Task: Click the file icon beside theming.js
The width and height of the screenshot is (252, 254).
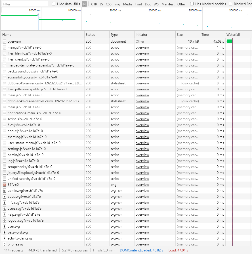Action: point(5,137)
